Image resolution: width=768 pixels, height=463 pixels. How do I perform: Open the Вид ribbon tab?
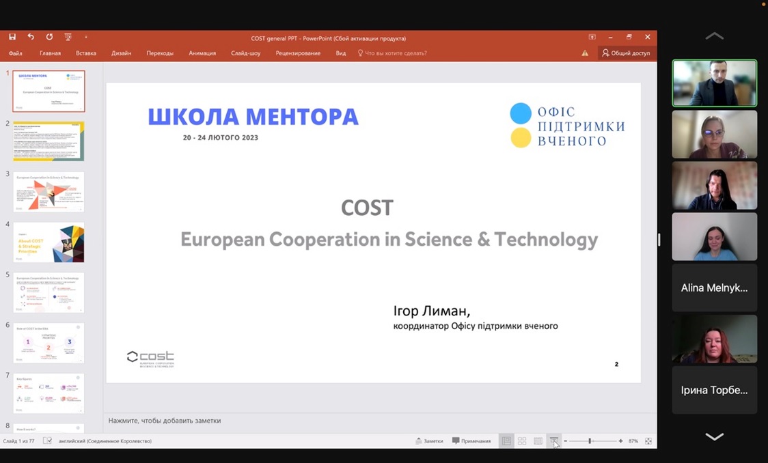(341, 53)
